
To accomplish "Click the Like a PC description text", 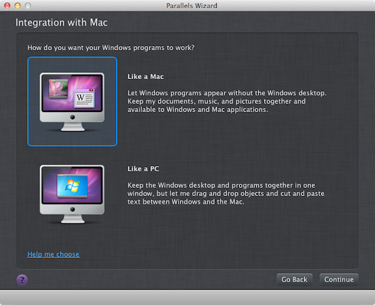I will [226, 194].
